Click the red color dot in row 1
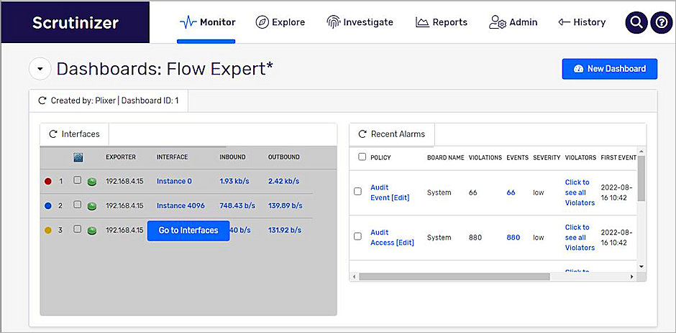Viewport: 676px width, 333px height. pyautogui.click(x=47, y=182)
